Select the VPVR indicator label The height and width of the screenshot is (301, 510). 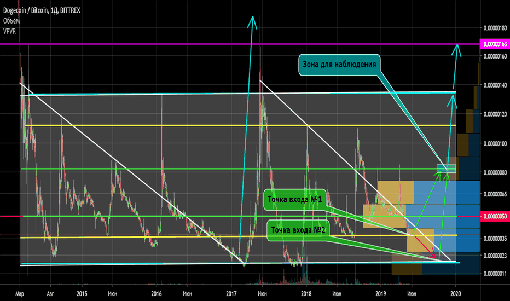(9, 31)
